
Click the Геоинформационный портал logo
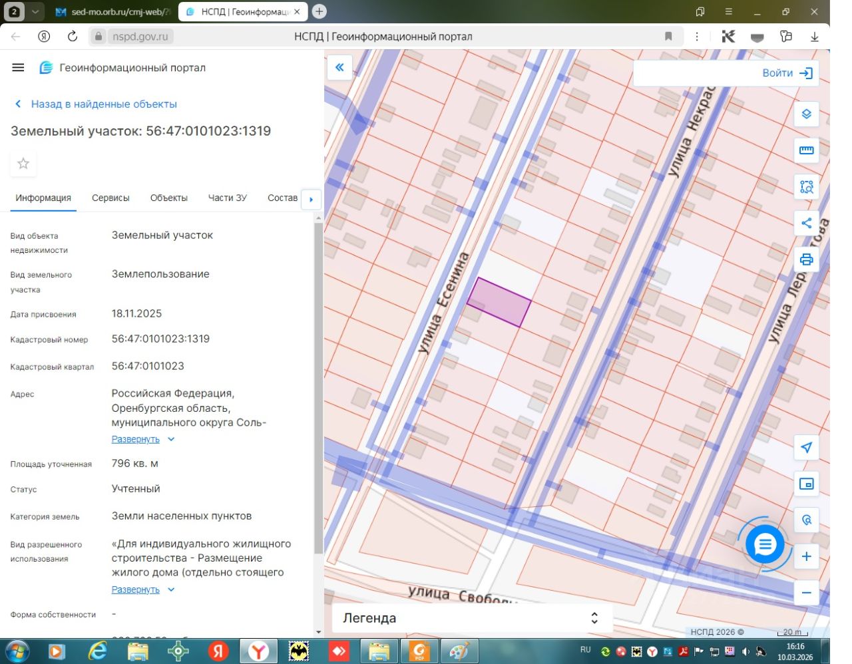tap(122, 68)
